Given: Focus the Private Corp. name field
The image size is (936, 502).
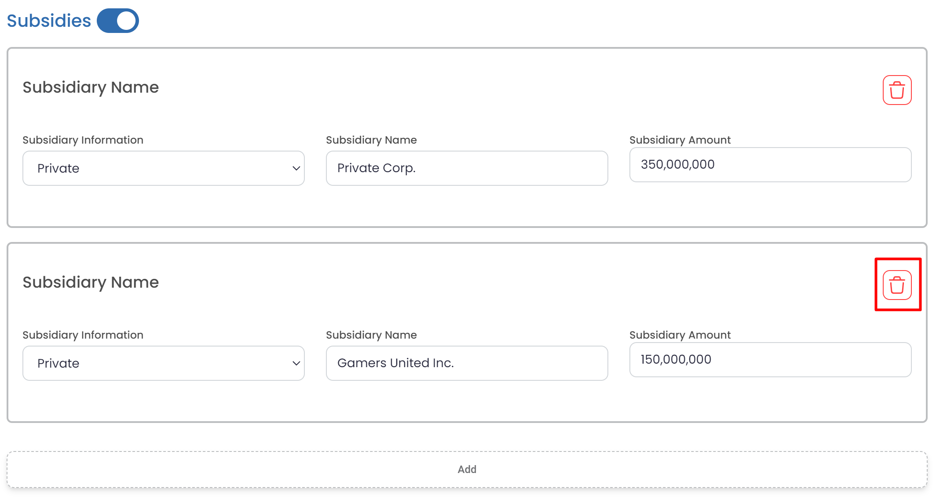Looking at the screenshot, I should pyautogui.click(x=466, y=168).
